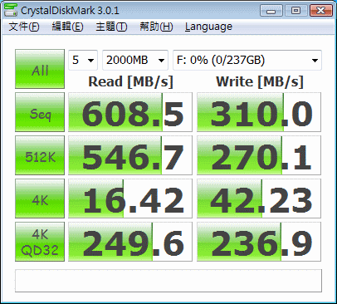The image size is (337, 304).
Task: Click the Seq write result 310.0
Action: [259, 112]
